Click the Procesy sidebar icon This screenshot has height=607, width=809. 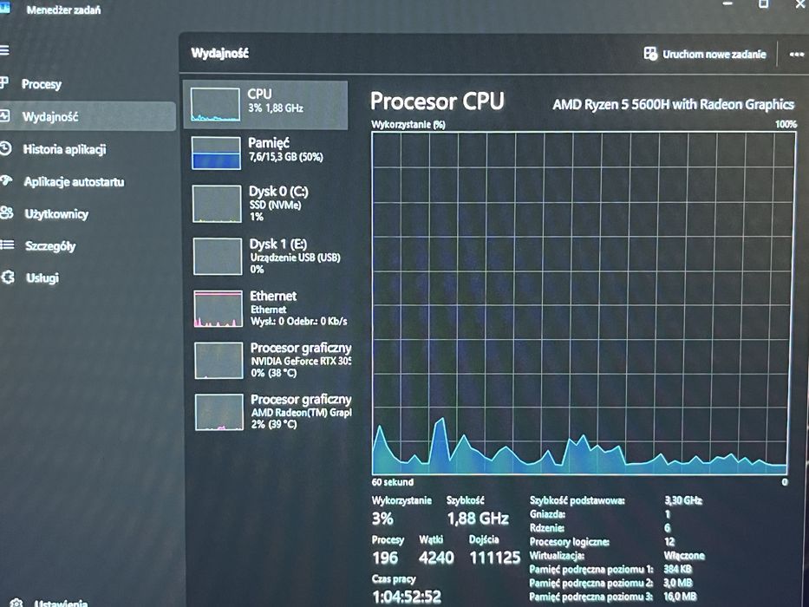point(4,82)
